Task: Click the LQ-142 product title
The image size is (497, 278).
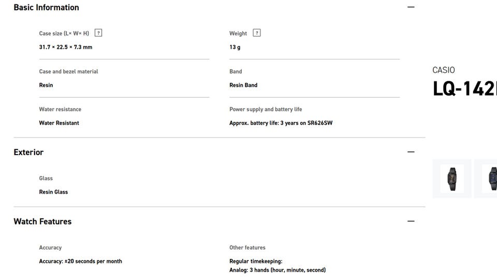Action: [464, 89]
